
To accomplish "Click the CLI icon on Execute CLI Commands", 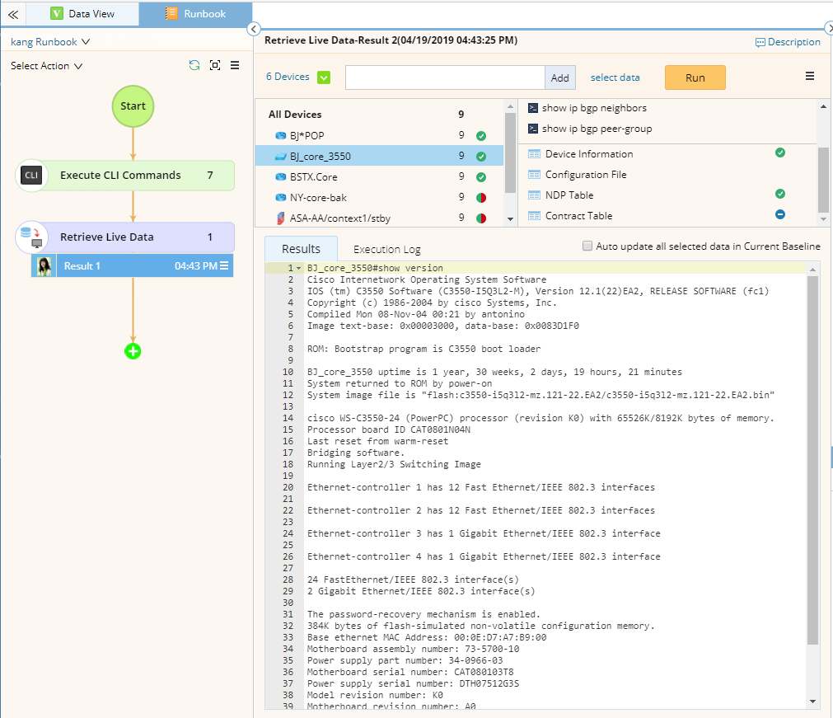I will tap(31, 175).
